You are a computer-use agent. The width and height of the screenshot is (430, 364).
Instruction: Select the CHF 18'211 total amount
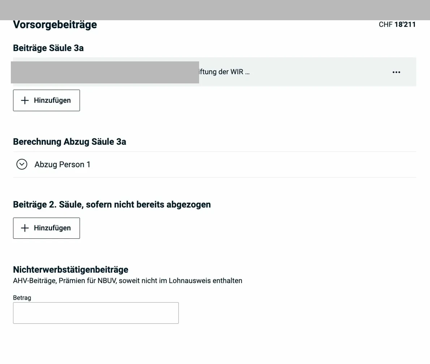tap(397, 24)
